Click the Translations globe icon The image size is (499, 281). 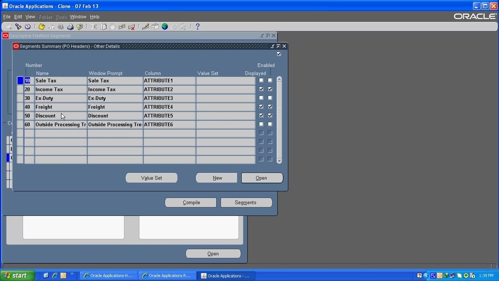pyautogui.click(x=165, y=27)
